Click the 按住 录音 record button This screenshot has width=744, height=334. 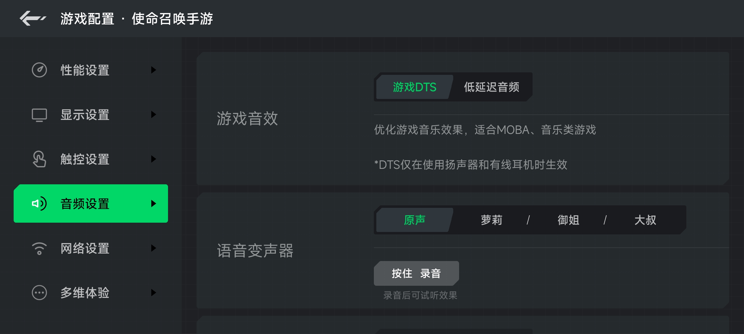click(x=416, y=273)
